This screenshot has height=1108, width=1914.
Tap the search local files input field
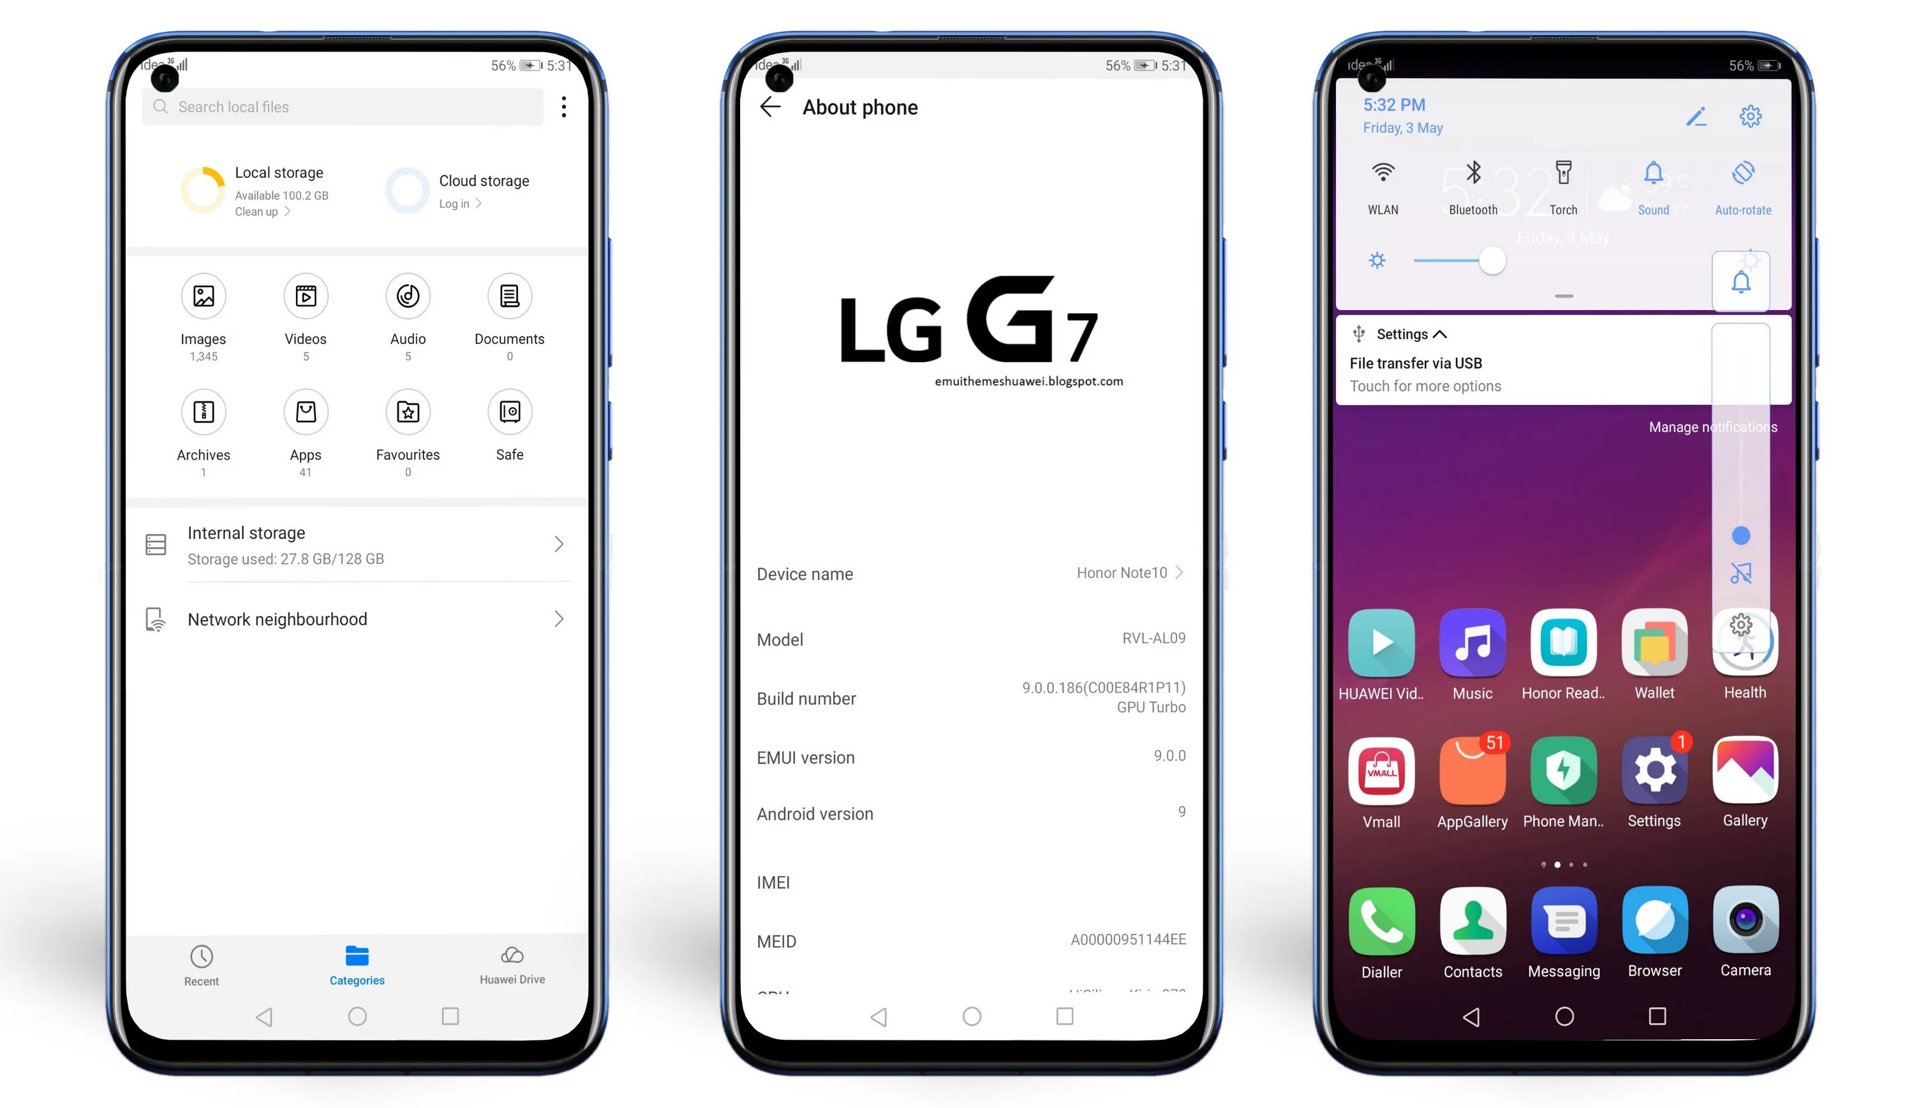click(x=350, y=105)
